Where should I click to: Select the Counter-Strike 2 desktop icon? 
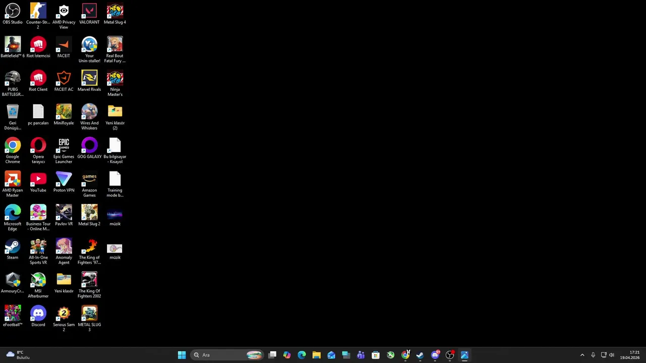point(38,16)
